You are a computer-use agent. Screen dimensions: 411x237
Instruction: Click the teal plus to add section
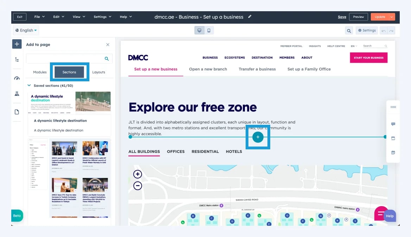(x=258, y=137)
